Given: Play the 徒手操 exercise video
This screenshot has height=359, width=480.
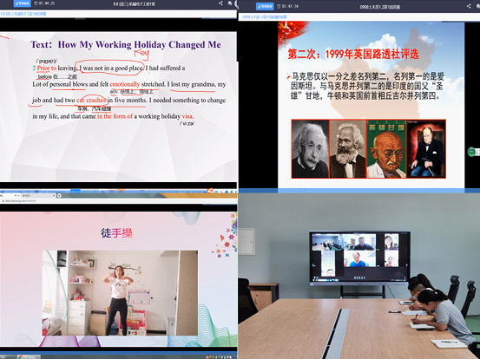Looking at the screenshot, I should tap(120, 293).
